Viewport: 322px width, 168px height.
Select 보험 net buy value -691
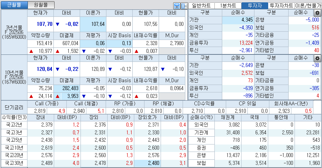click(x=304, y=73)
